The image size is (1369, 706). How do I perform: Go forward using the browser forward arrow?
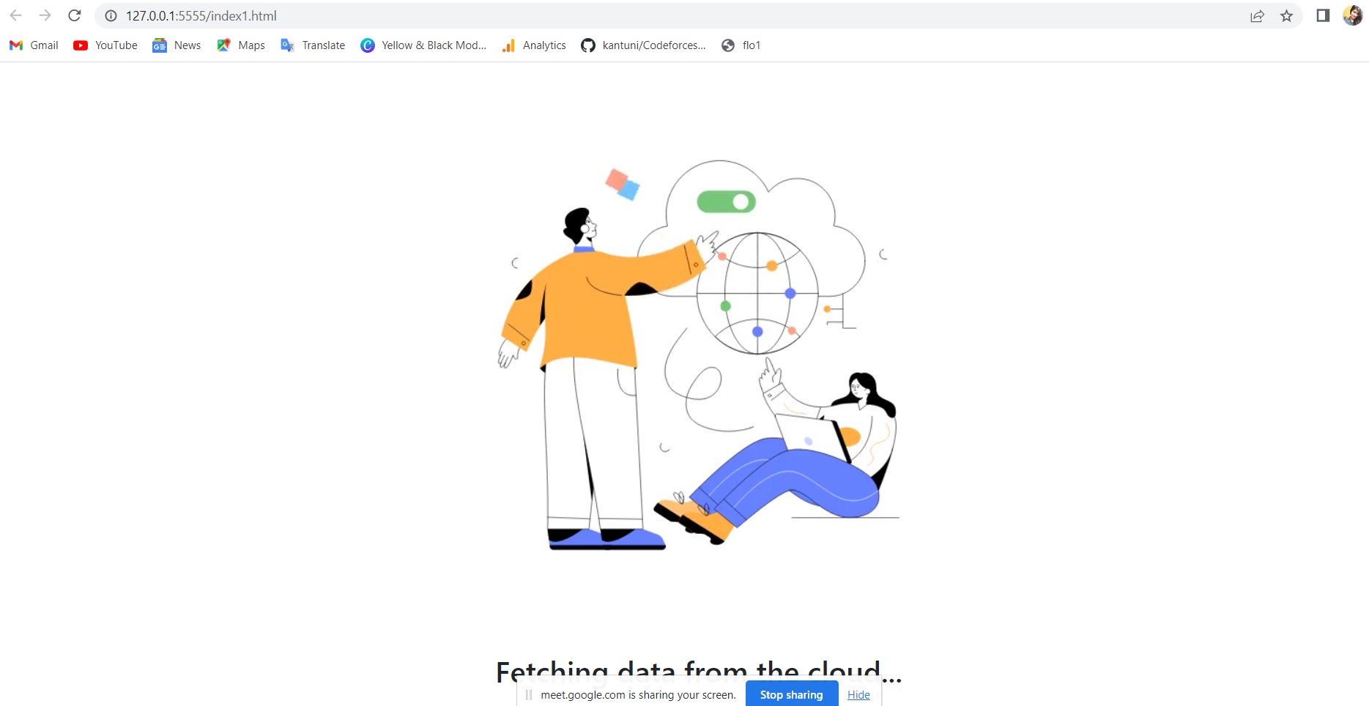coord(45,15)
